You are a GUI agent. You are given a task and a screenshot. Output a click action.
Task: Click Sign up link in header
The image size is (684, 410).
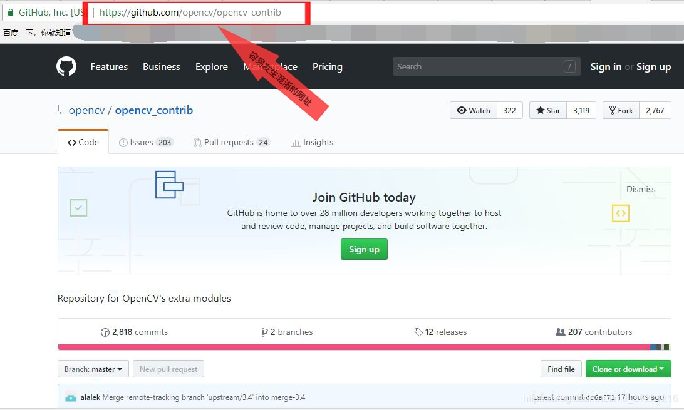click(653, 66)
